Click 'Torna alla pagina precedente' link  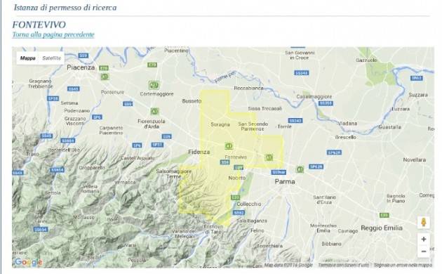click(53, 34)
